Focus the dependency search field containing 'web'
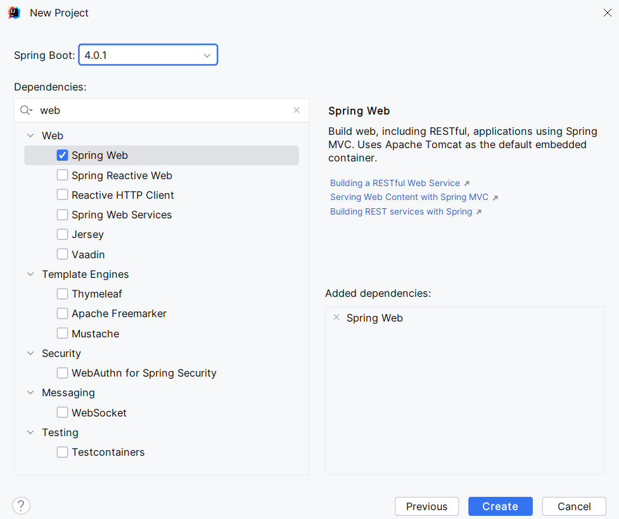The image size is (619, 519). coord(162,110)
